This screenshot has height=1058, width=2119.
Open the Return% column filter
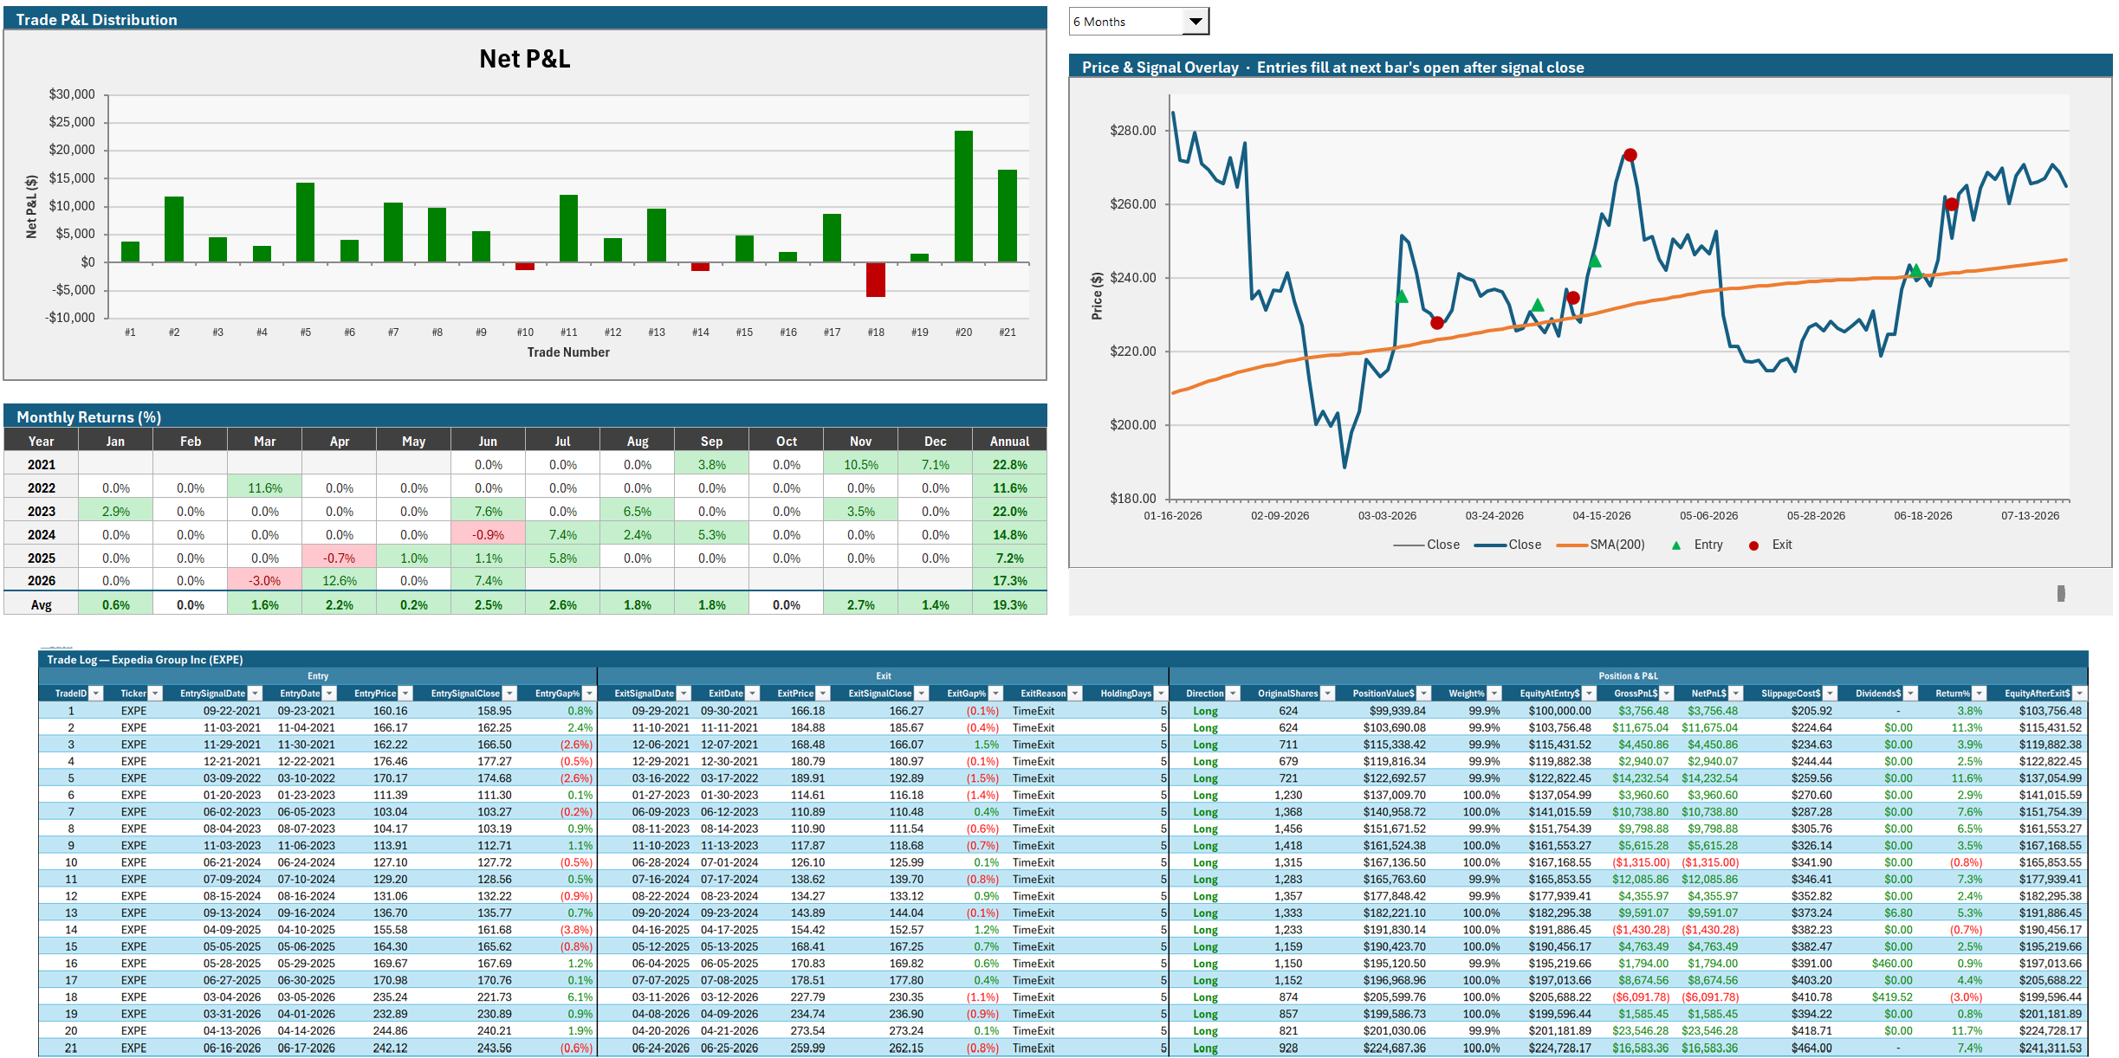pos(1979,694)
